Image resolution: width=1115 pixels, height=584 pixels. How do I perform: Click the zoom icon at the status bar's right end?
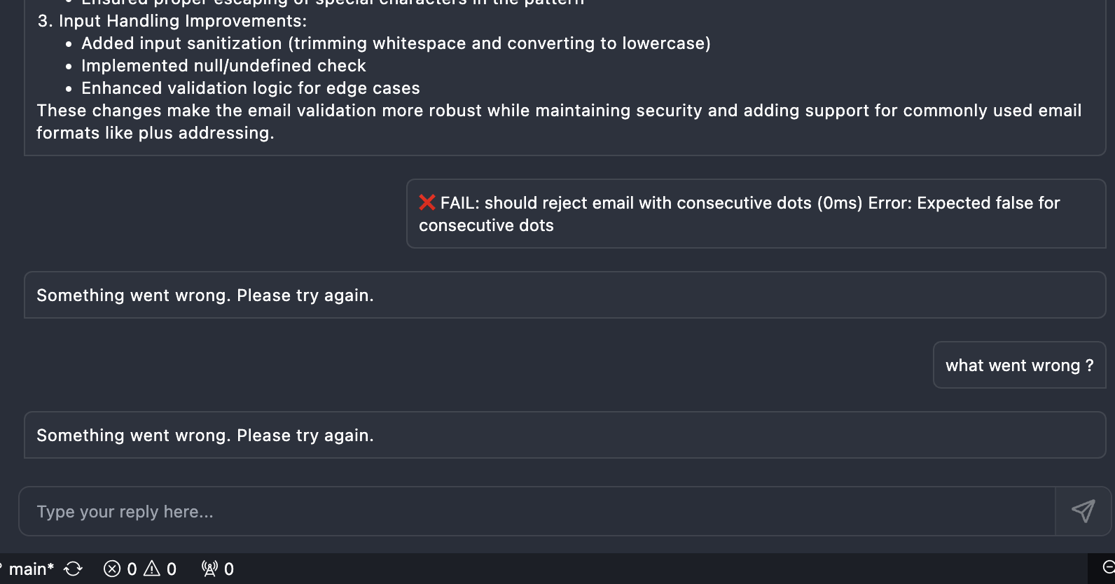(x=1108, y=568)
